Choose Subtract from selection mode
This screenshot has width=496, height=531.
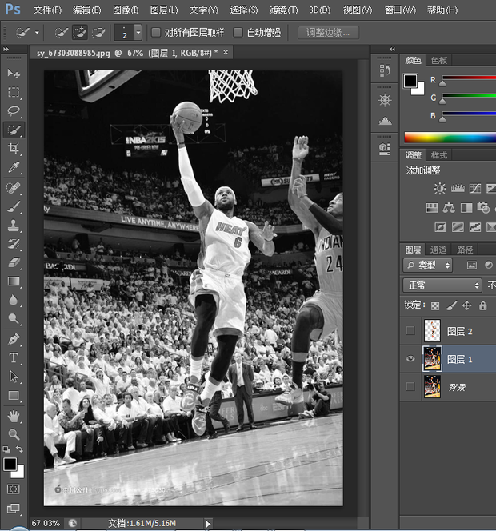coord(98,33)
